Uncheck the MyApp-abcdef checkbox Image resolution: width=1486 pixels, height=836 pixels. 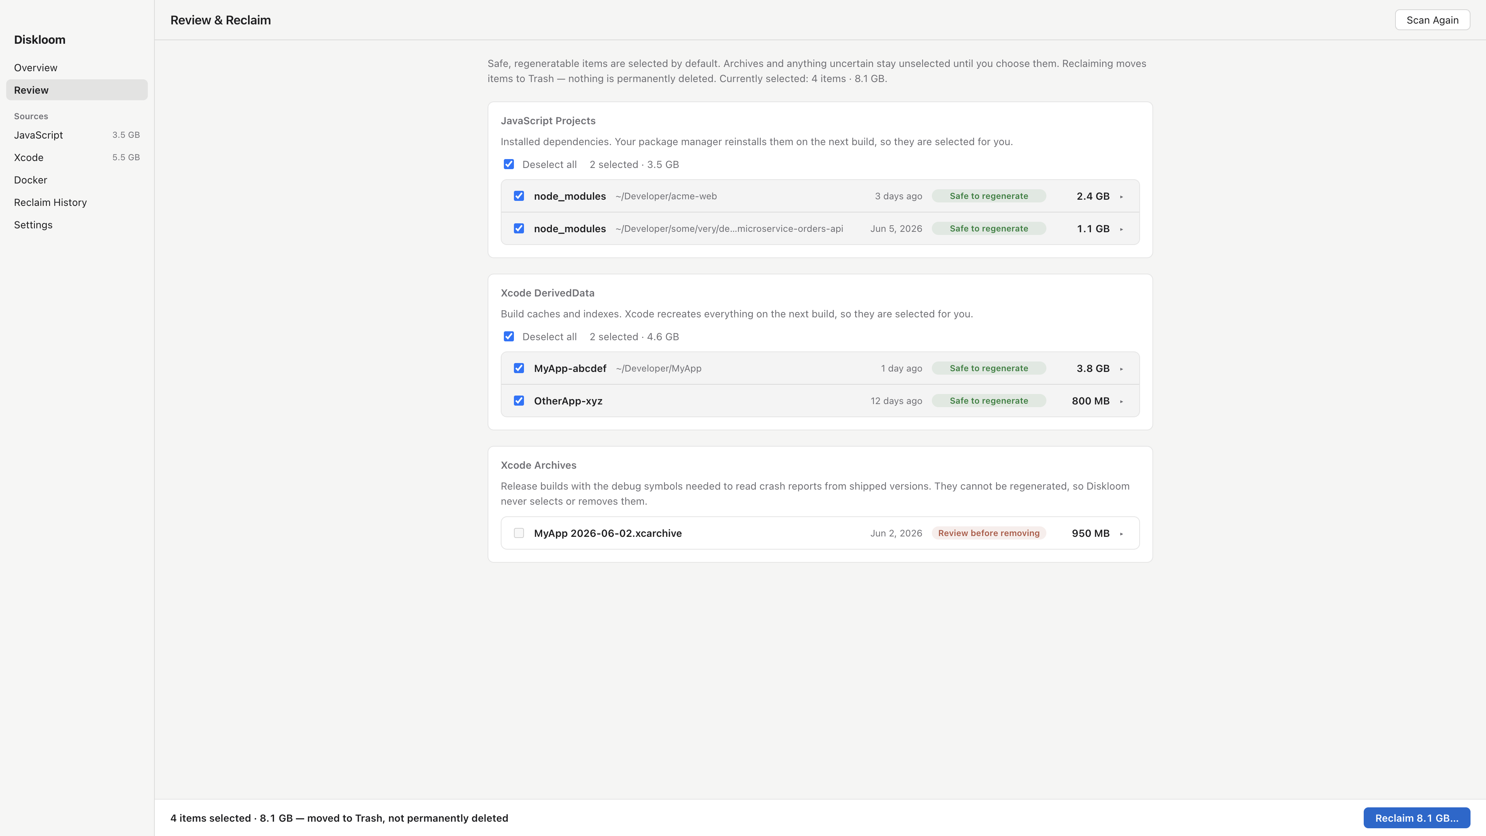click(519, 368)
